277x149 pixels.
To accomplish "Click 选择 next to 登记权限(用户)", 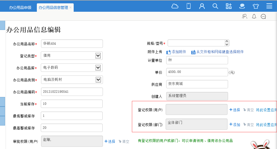I will point(235,110).
